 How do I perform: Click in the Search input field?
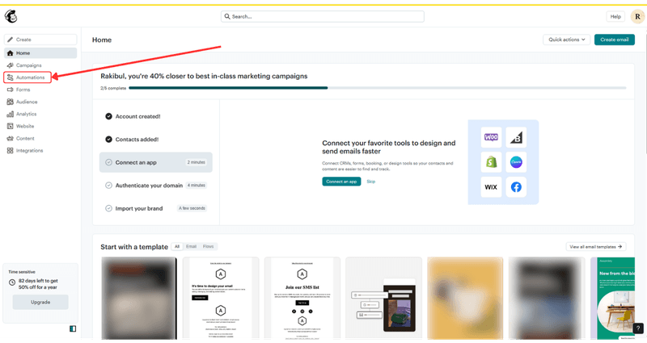(322, 16)
